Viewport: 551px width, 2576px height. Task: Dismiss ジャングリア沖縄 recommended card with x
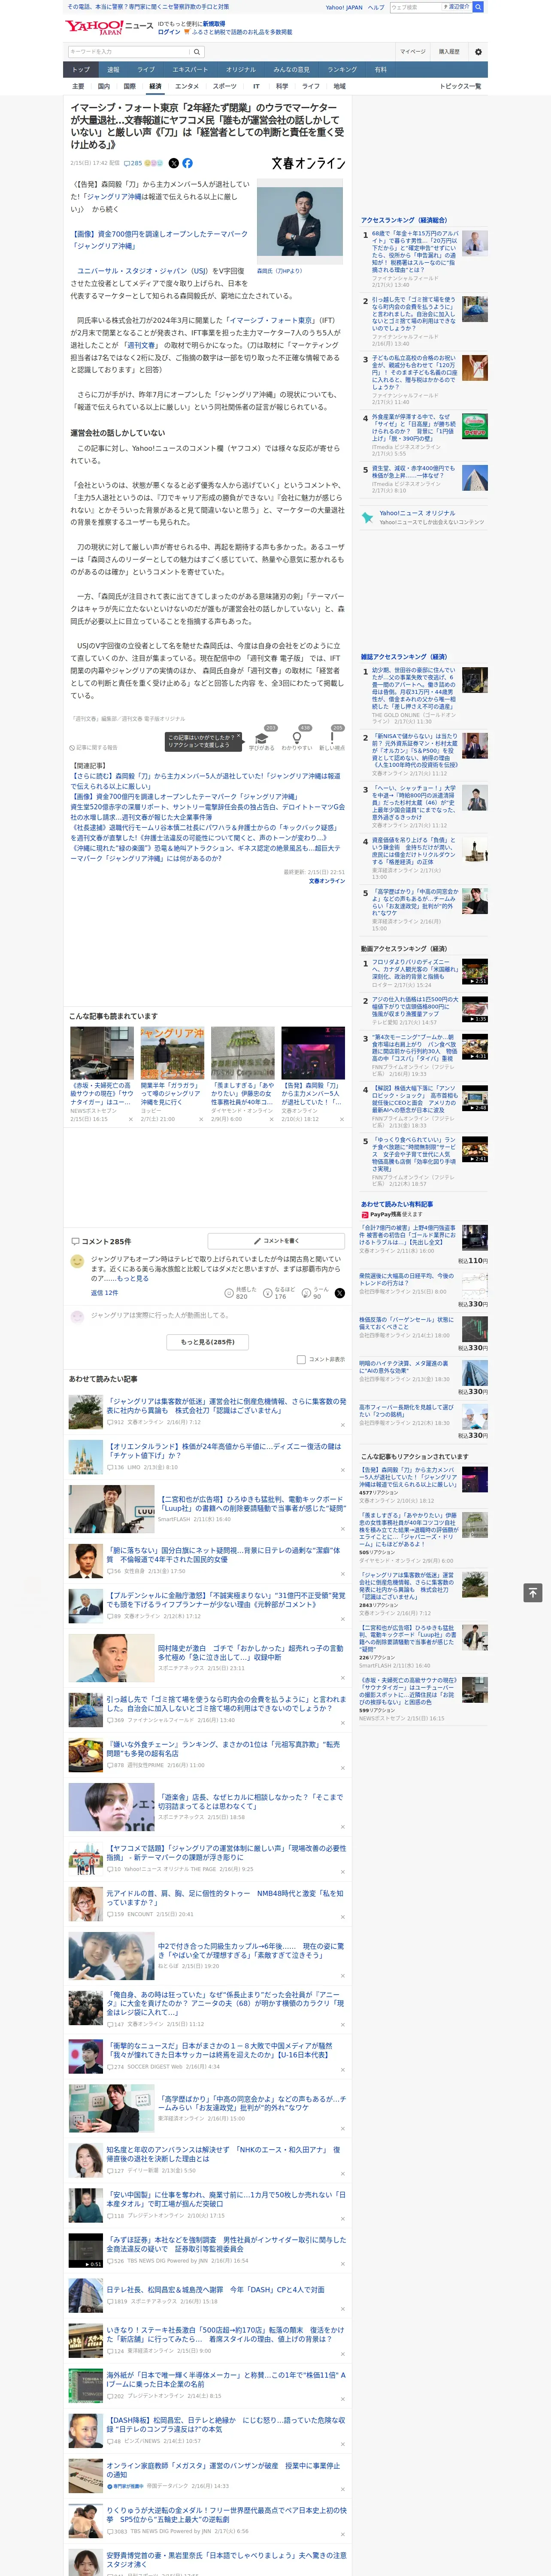click(x=201, y=1119)
